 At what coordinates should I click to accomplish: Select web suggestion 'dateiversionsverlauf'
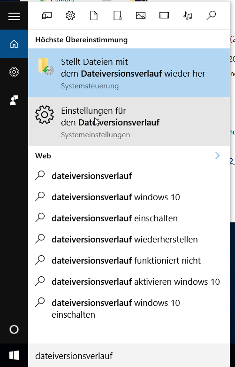click(x=129, y=176)
